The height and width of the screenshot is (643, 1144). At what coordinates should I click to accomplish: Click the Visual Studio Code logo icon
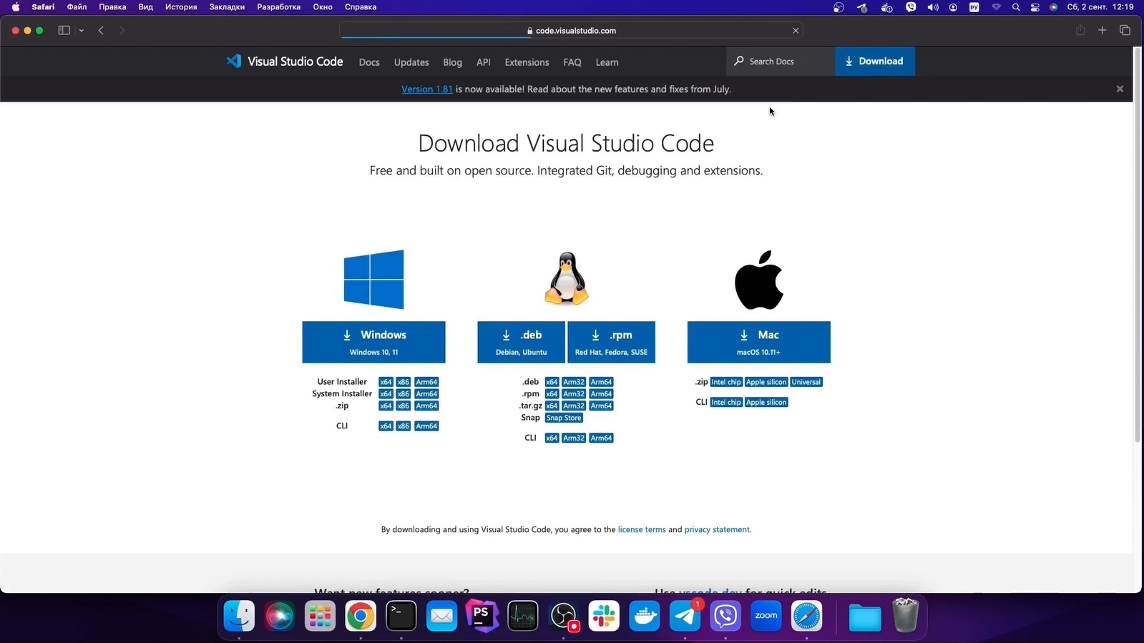pyautogui.click(x=234, y=62)
